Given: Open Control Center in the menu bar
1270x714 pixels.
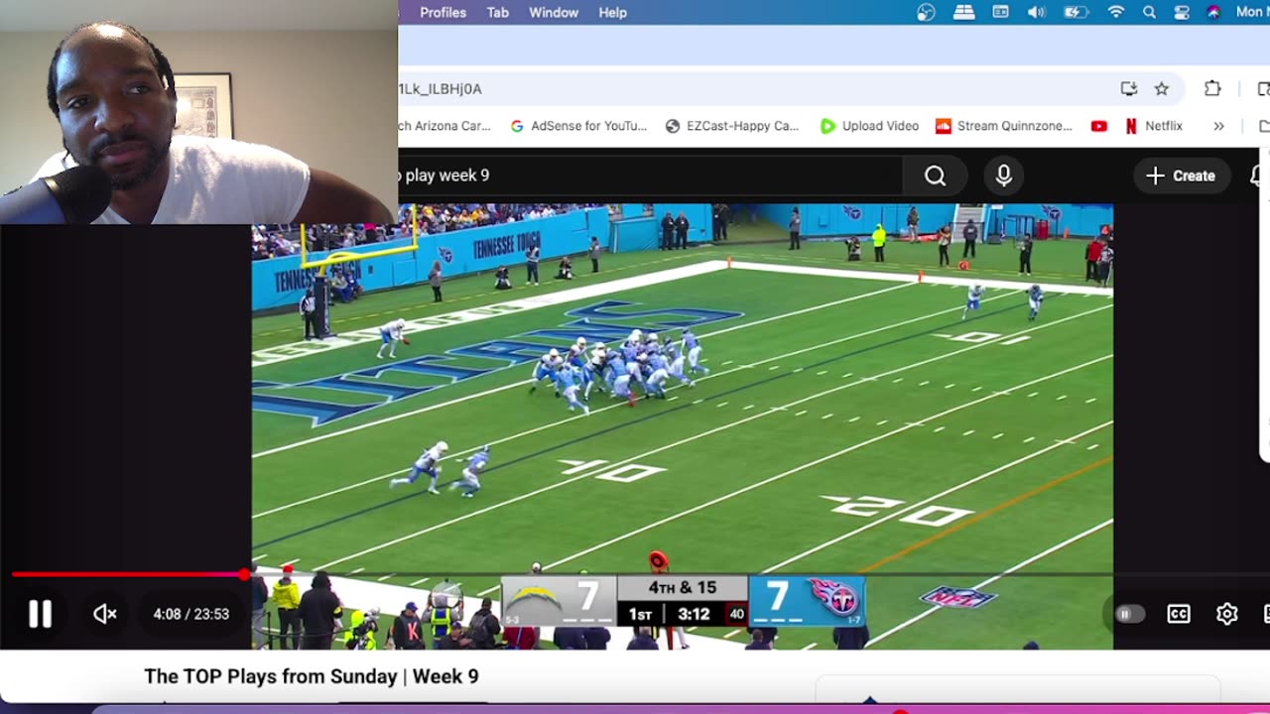Looking at the screenshot, I should (1182, 12).
